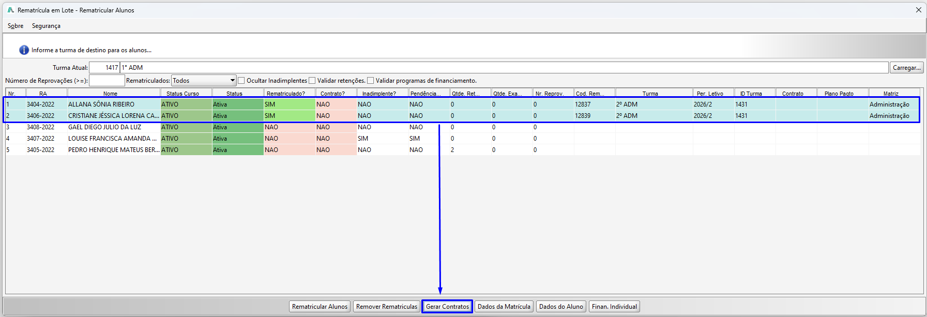Click the ID Turma column header

(x=755, y=94)
